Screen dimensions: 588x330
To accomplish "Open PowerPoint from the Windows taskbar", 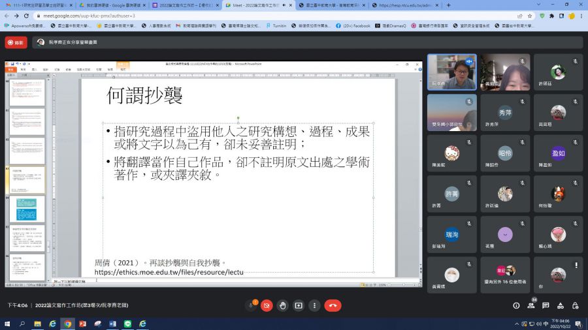I will [x=83, y=323].
